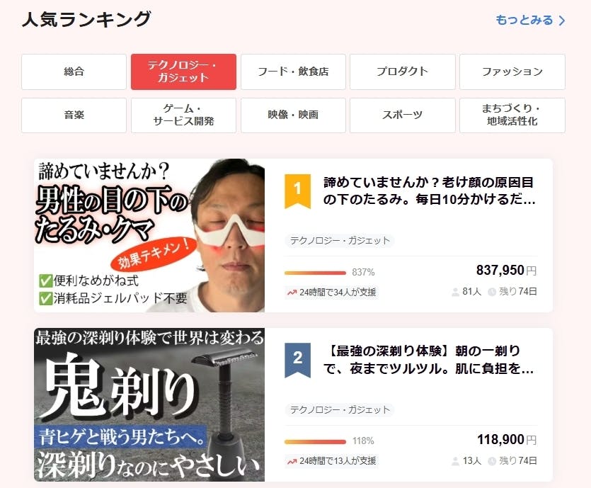Viewport: 591px width, 488px height.
Task: Click the chevron arrow next to もっとみる
Action: tap(561, 21)
